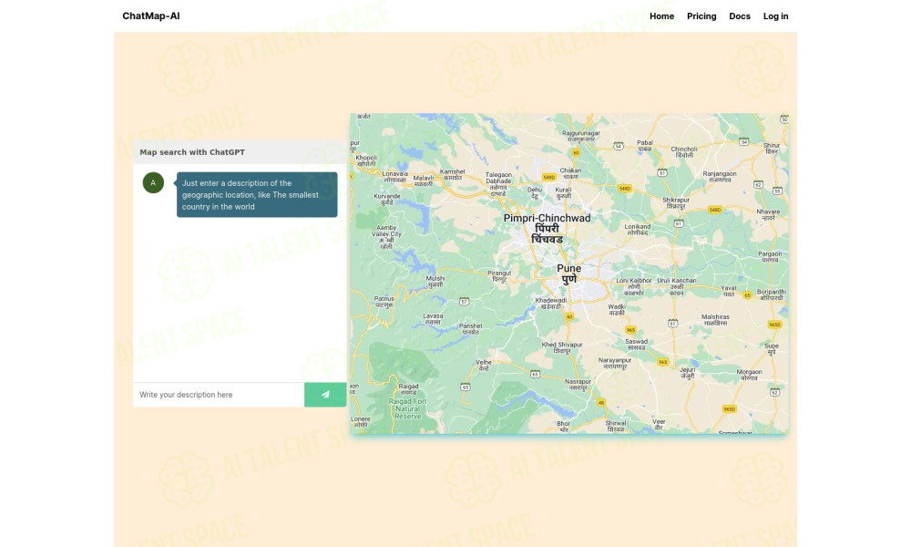Click the Pargaon map label

coord(770,257)
